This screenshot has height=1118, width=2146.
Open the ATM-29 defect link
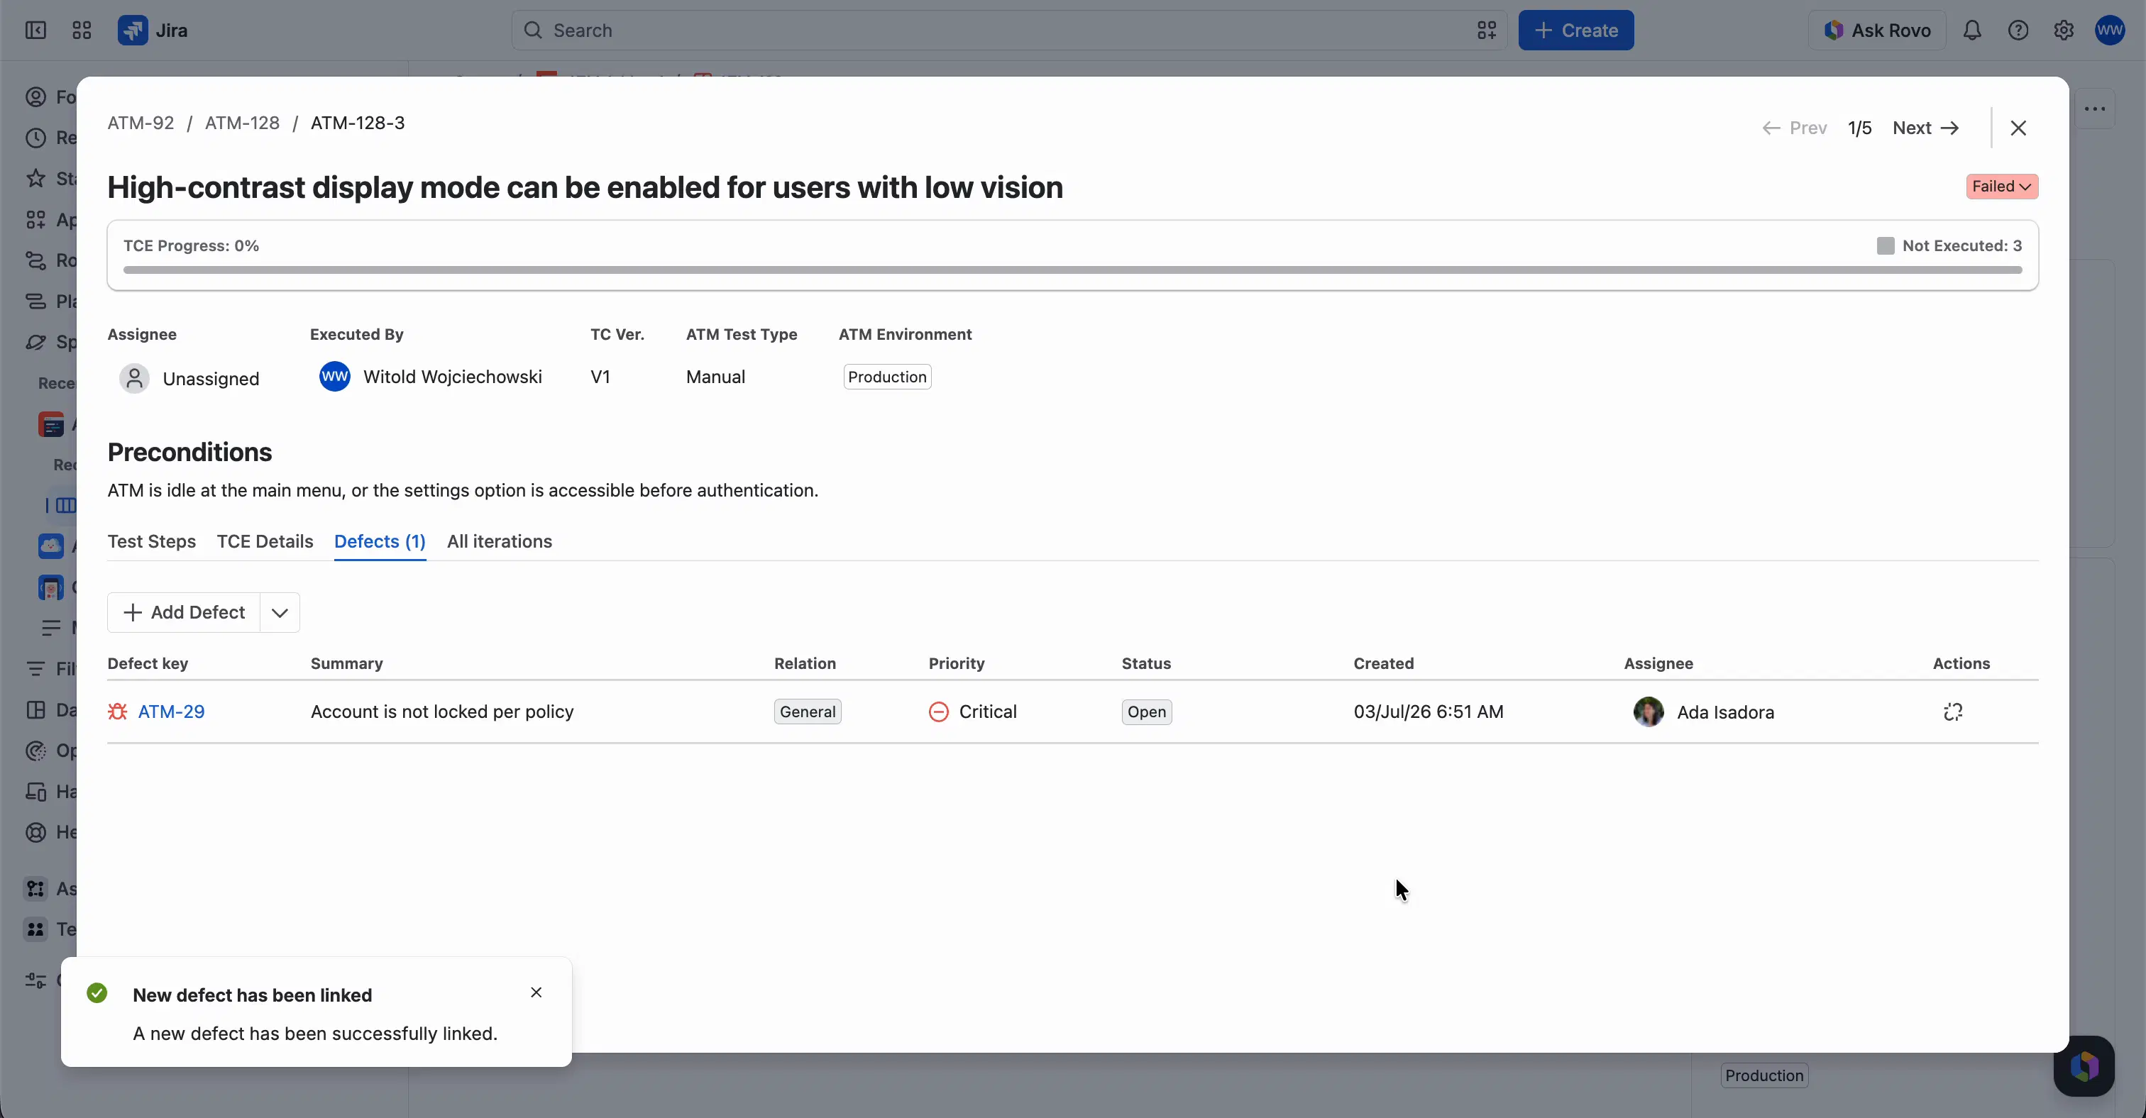point(172,712)
